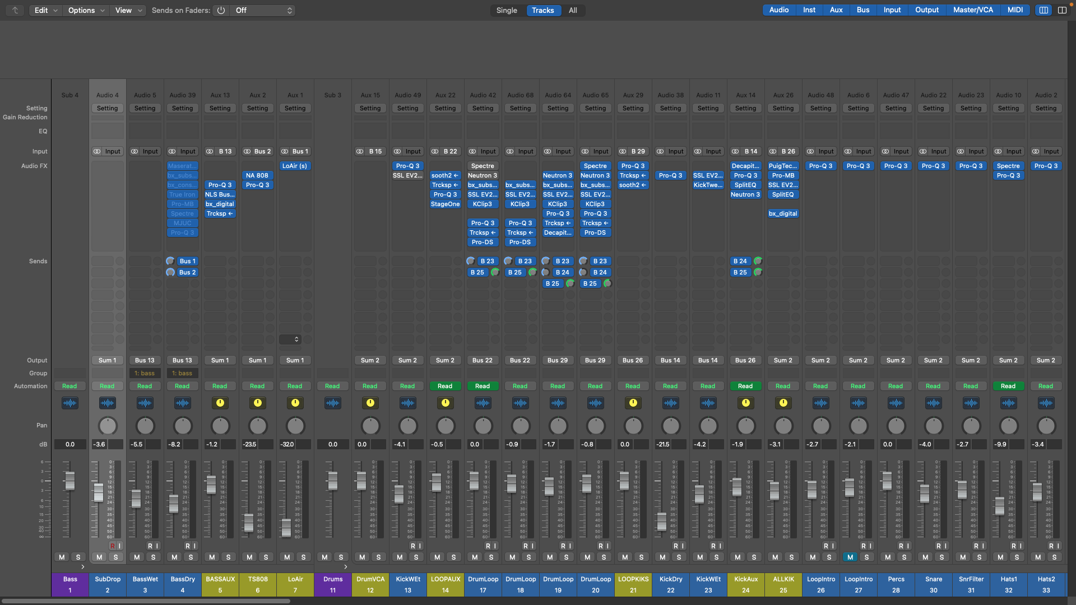Solo the Bass channel strip
Viewport: 1076px width, 605px height.
pos(78,557)
